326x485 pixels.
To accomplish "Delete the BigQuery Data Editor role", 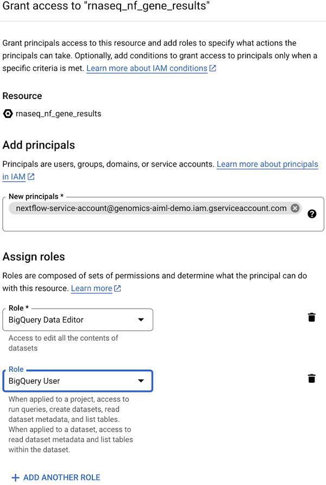I will click(x=311, y=317).
